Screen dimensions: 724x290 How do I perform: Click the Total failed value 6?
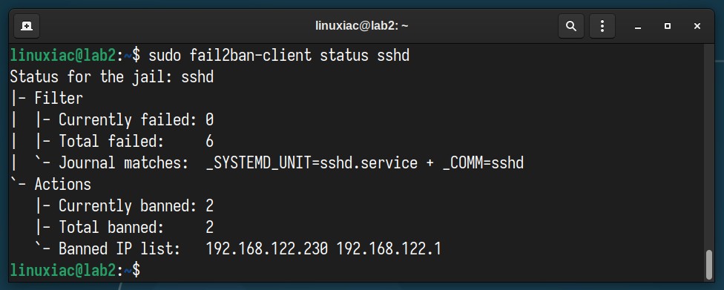[x=210, y=142]
